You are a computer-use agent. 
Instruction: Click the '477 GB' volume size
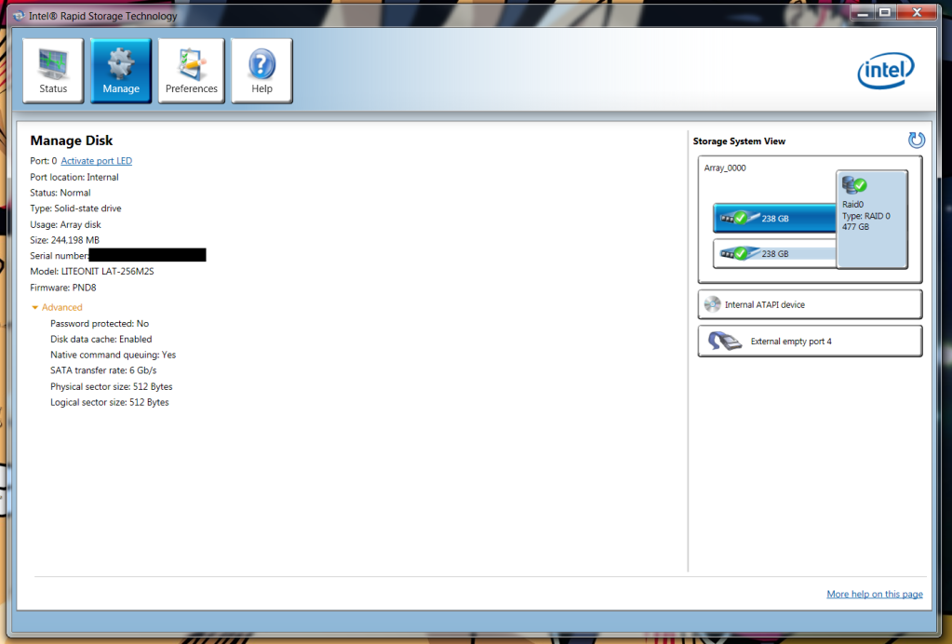coord(855,227)
